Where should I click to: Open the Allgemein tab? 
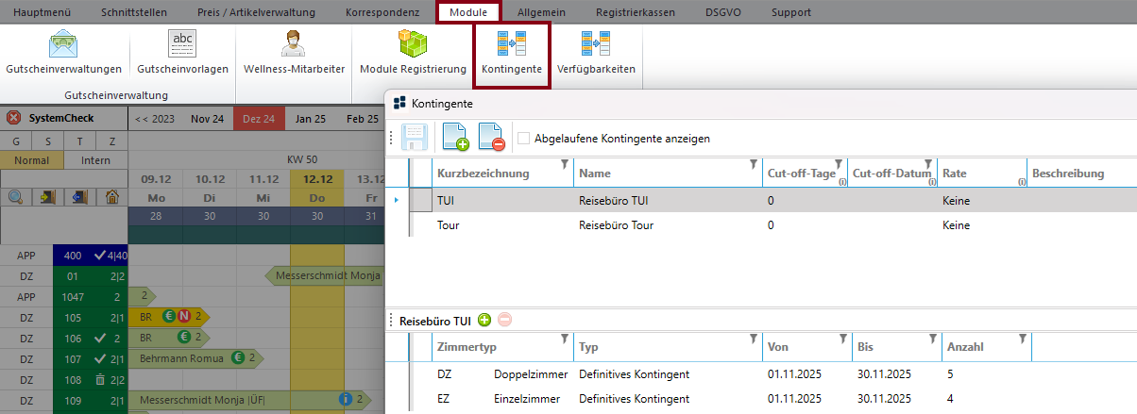[542, 12]
